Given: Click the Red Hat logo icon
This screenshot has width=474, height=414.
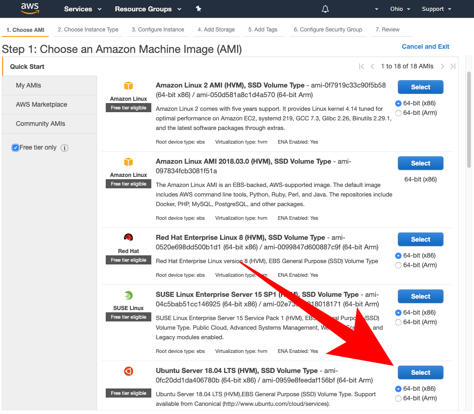Looking at the screenshot, I should [x=129, y=238].
